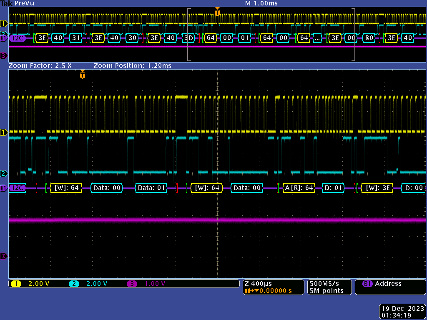Select decoded packet 30 in overview

132,38
